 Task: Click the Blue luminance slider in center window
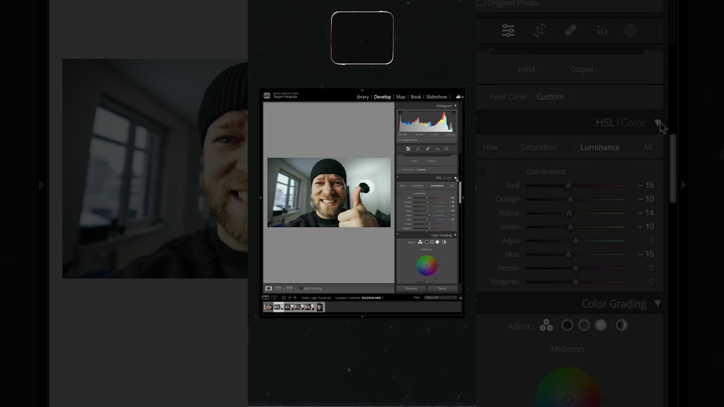pos(429,219)
